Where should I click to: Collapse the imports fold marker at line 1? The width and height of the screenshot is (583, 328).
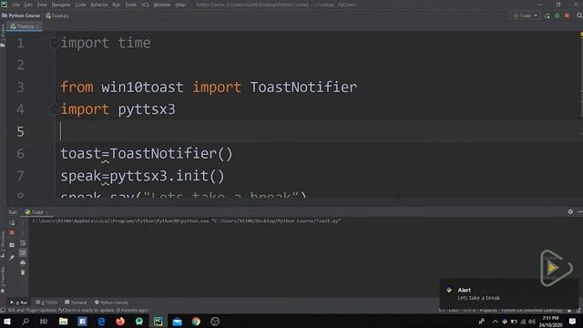click(x=55, y=43)
